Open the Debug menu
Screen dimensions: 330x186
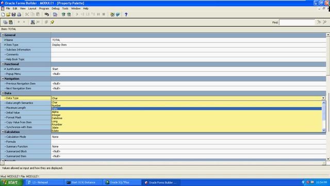(56, 8)
